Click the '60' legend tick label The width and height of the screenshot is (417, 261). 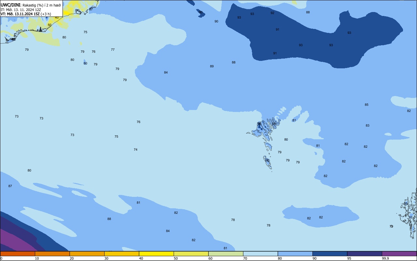click(x=210, y=258)
